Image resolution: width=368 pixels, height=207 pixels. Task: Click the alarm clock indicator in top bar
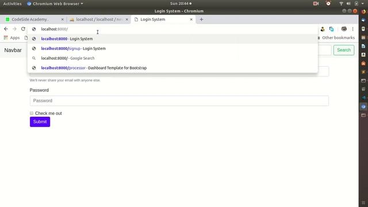point(328,3)
